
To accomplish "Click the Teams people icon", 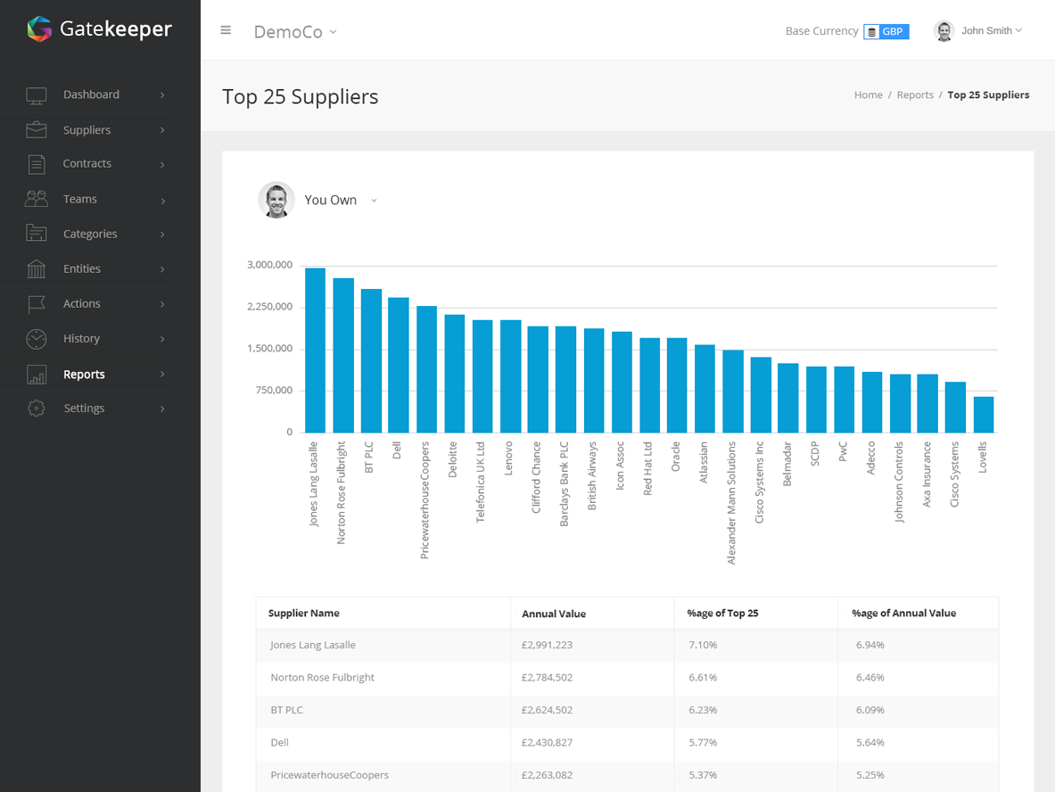I will (x=37, y=199).
